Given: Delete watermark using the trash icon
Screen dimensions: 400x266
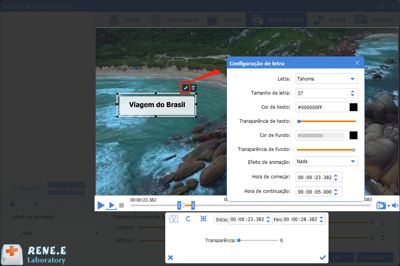Looking at the screenshot, I should [193, 88].
